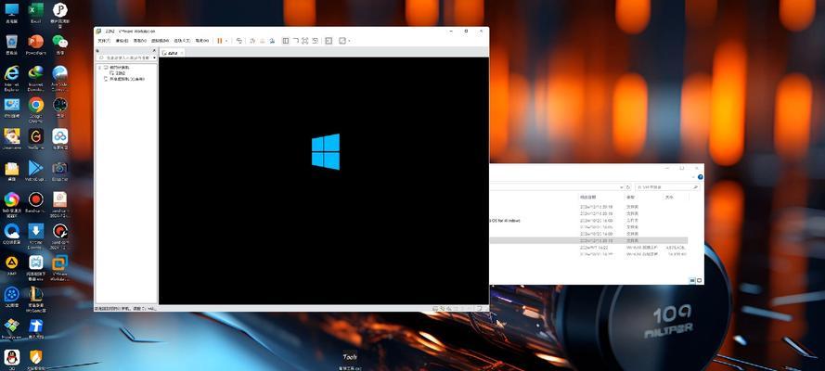Image resolution: width=825 pixels, height=371 pixels.
Task: Select the AIMP desktop shortcut
Action: pyautogui.click(x=11, y=265)
